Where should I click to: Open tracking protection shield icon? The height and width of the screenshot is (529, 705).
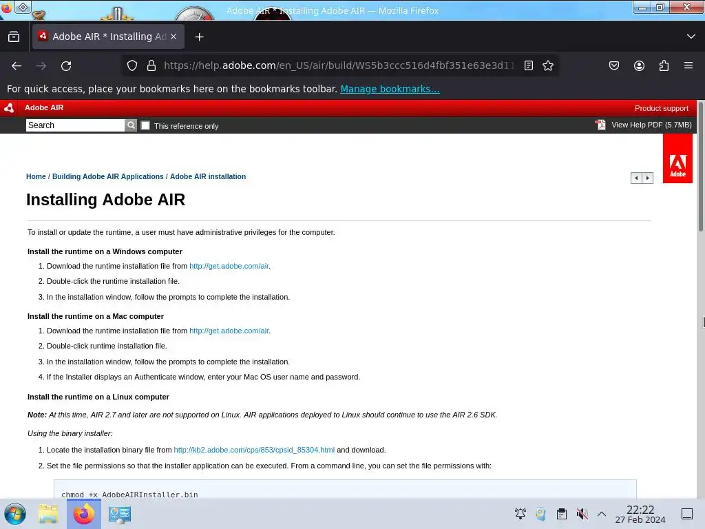pos(131,65)
